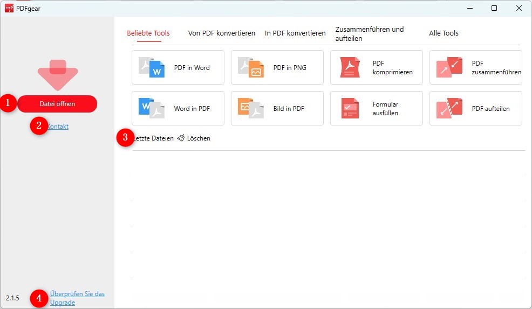This screenshot has height=309, width=532.
Task: Click the Bild in PDF icon
Action: point(251,108)
